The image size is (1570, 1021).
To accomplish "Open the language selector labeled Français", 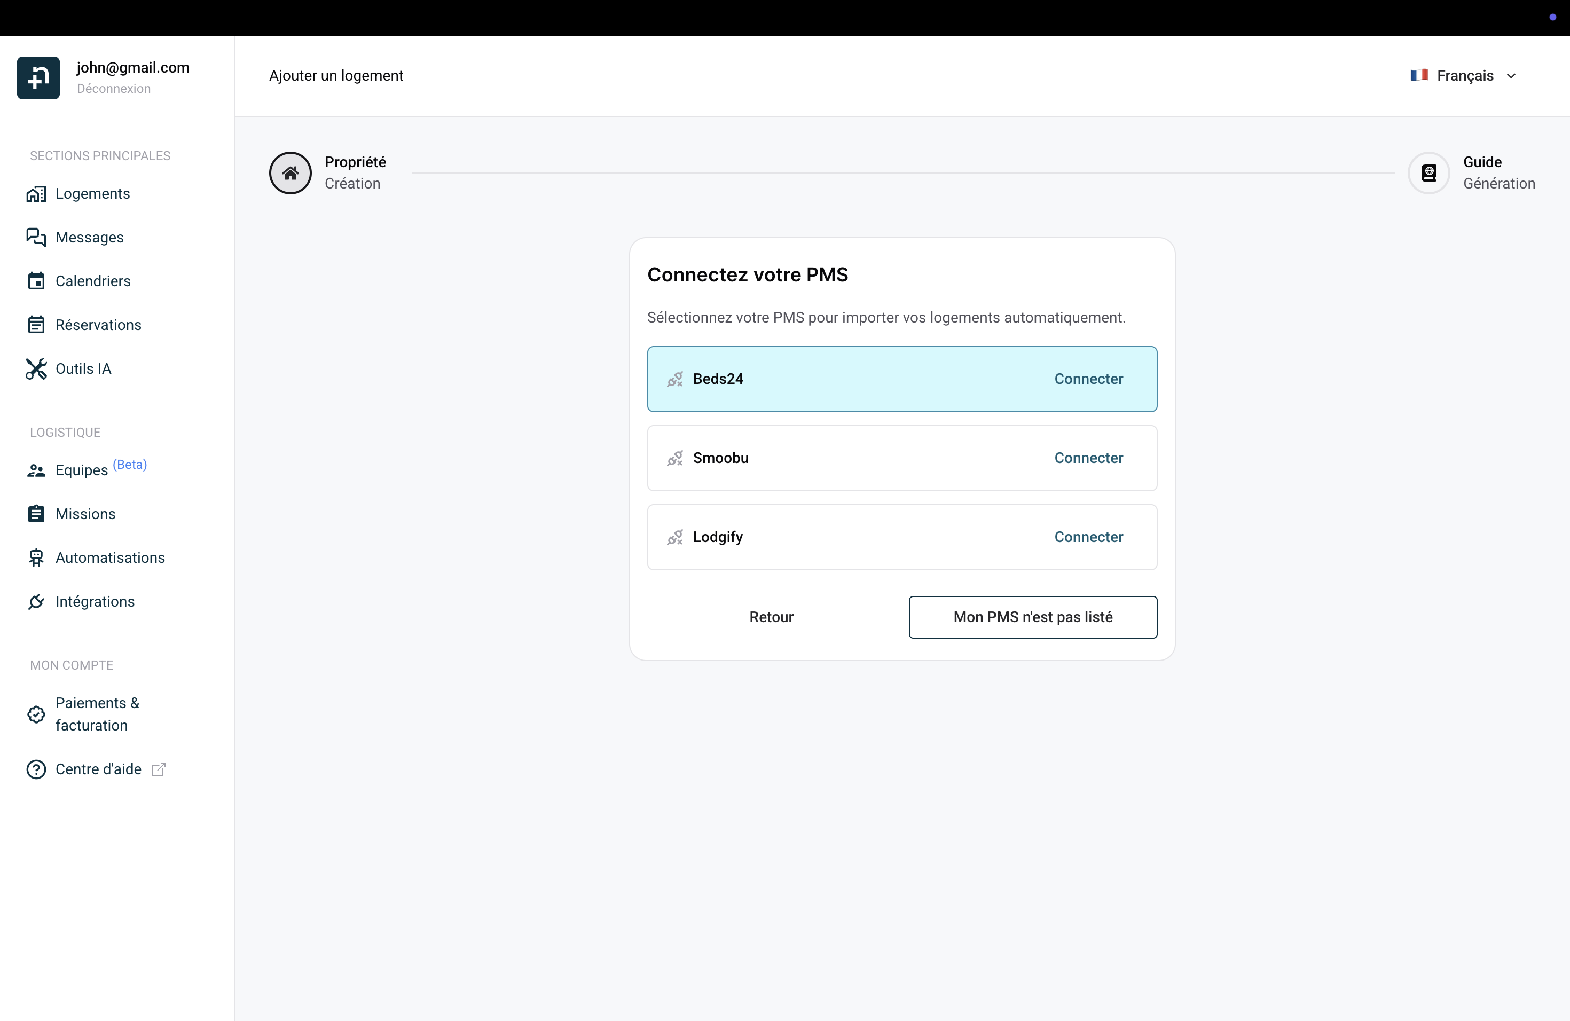I will [1464, 76].
